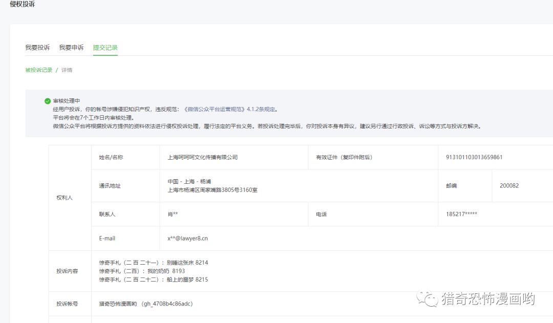
Task: Open the 《微信公众平台运营规范》 link
Action: point(215,110)
